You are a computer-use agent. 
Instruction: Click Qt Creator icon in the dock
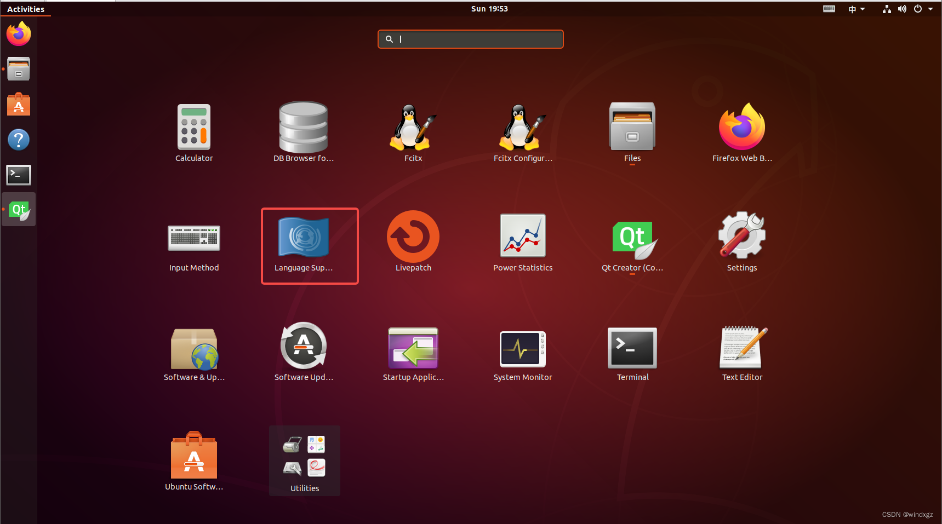click(x=19, y=210)
